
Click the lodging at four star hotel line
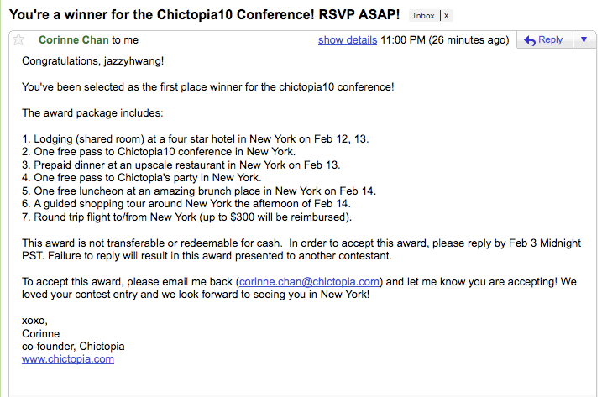pyautogui.click(x=196, y=139)
